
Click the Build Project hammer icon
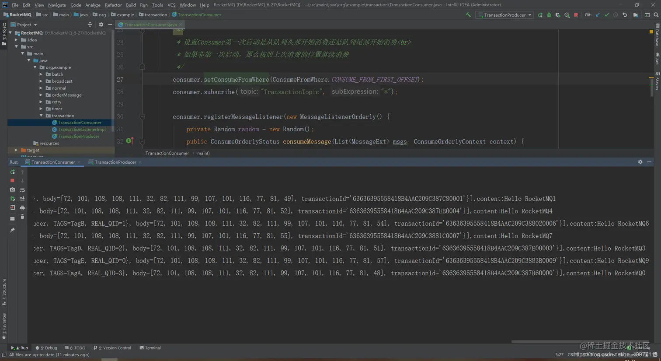[x=468, y=15]
